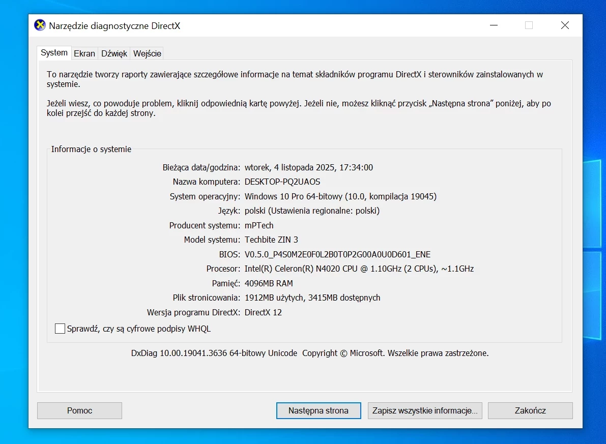Minimize the DirectX diagnostic window
The width and height of the screenshot is (606, 444).
tap(493, 25)
